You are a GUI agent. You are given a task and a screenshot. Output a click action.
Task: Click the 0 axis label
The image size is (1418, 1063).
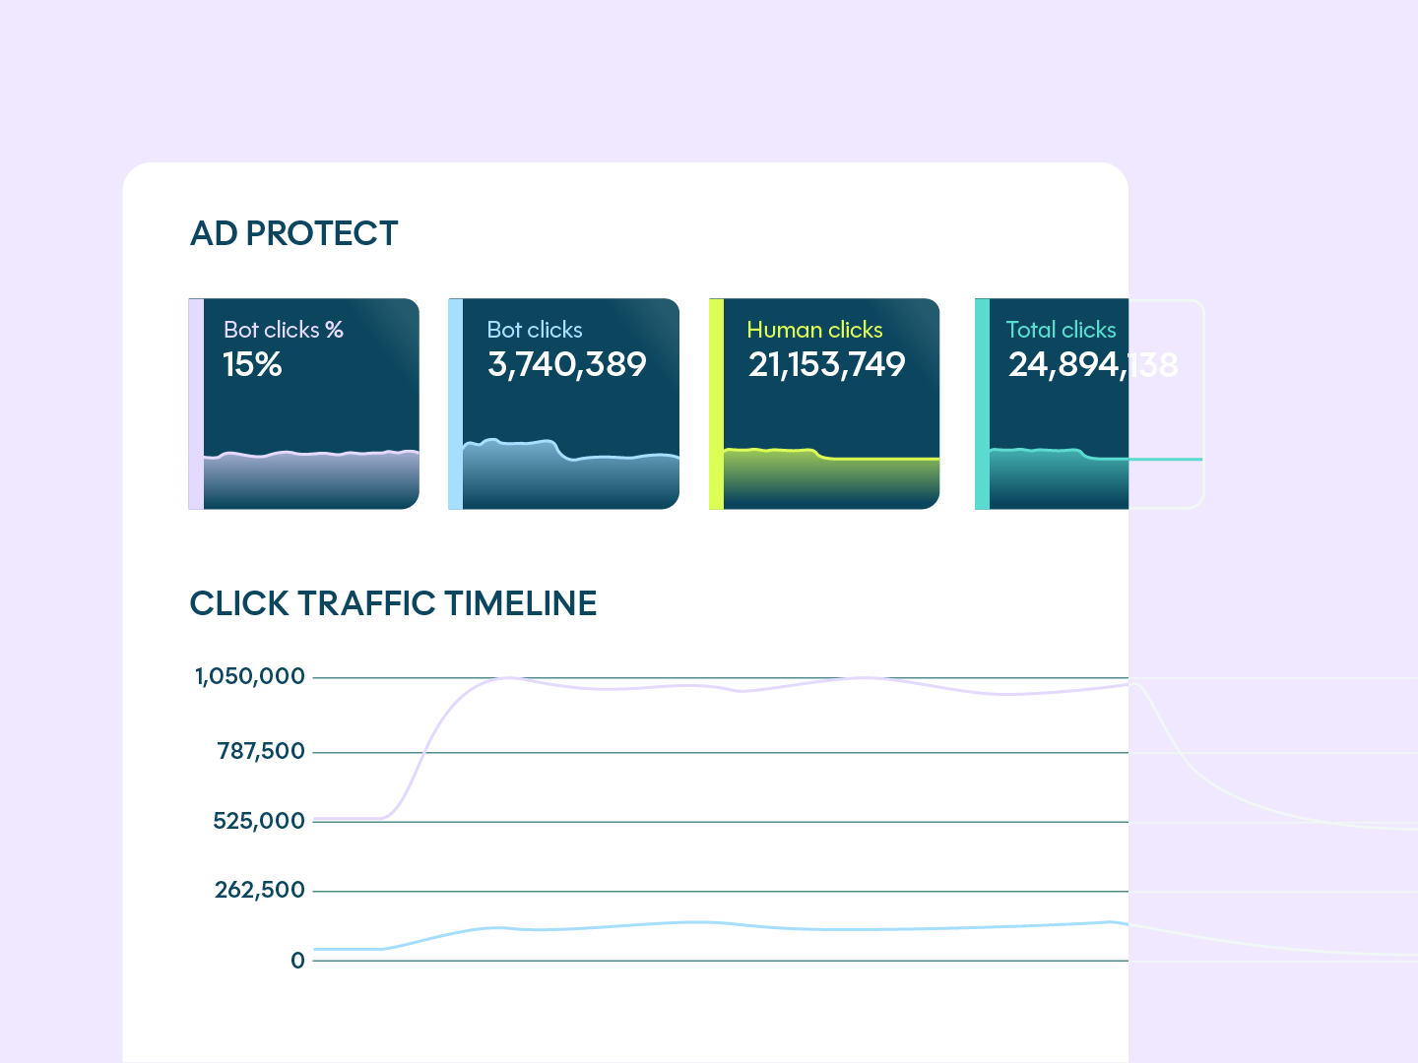click(297, 961)
